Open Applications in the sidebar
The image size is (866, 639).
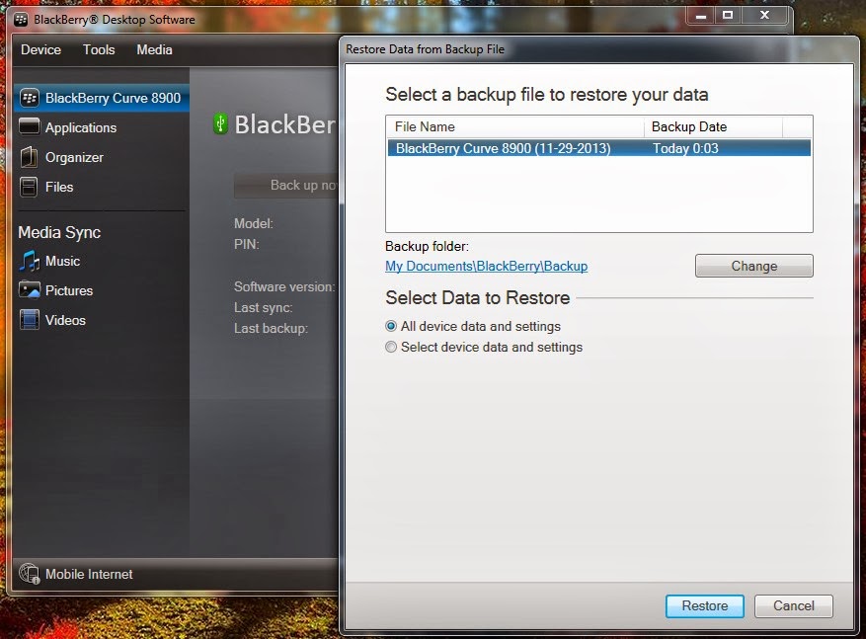[x=81, y=127]
